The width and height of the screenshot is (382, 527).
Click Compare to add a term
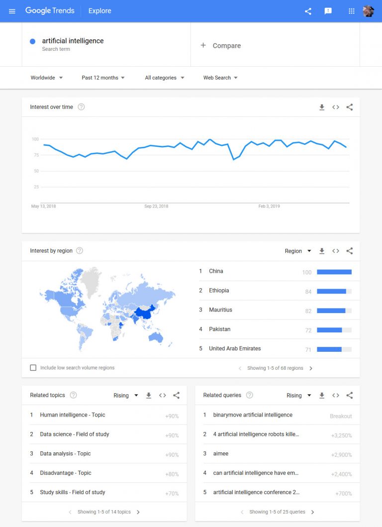(221, 46)
